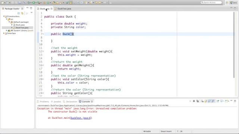Click 'The constructor Duck() is not visible' message
The image size is (239, 134).
(72, 112)
